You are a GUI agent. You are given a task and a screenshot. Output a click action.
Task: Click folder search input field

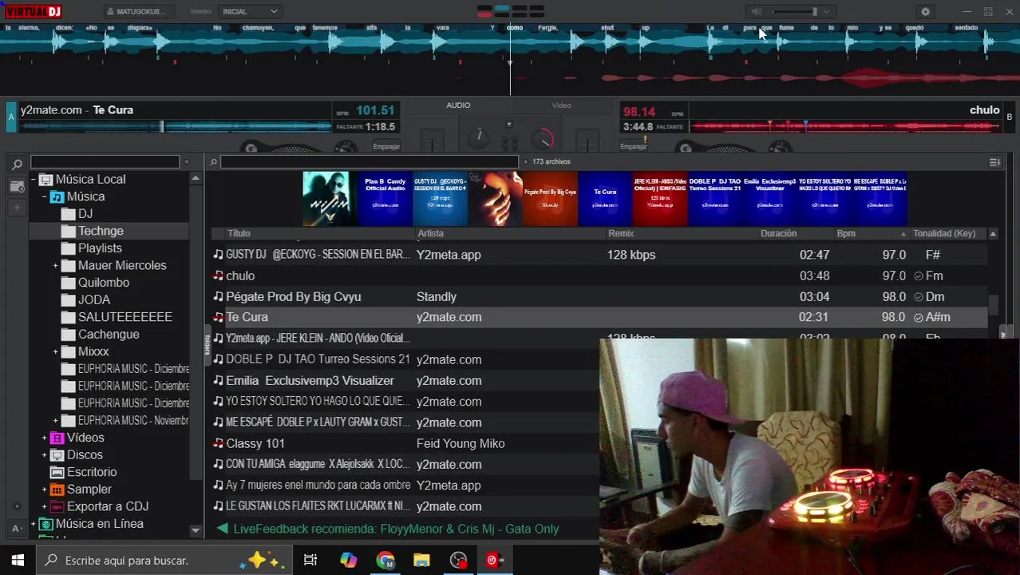click(x=105, y=162)
